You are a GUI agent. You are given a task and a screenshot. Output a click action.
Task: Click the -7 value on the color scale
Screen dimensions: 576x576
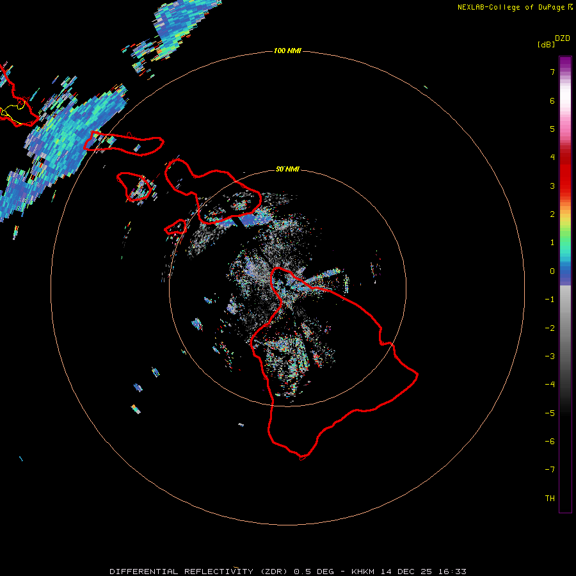550,470
